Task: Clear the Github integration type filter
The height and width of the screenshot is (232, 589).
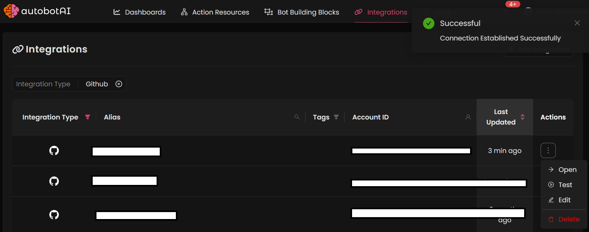Action: (x=119, y=84)
